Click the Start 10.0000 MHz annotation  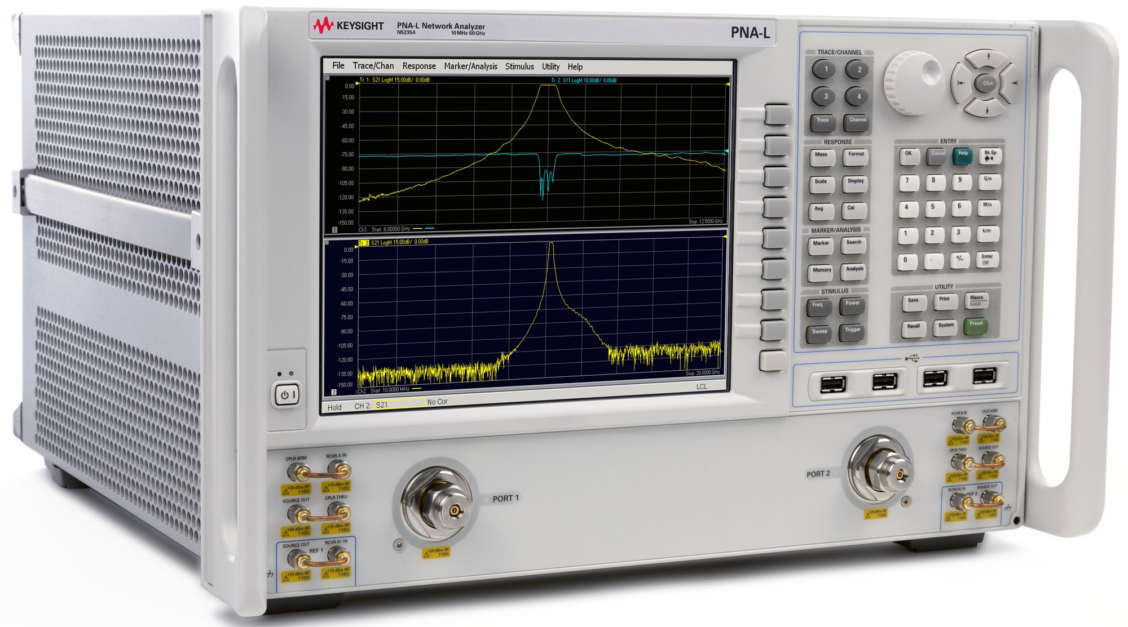click(390, 390)
